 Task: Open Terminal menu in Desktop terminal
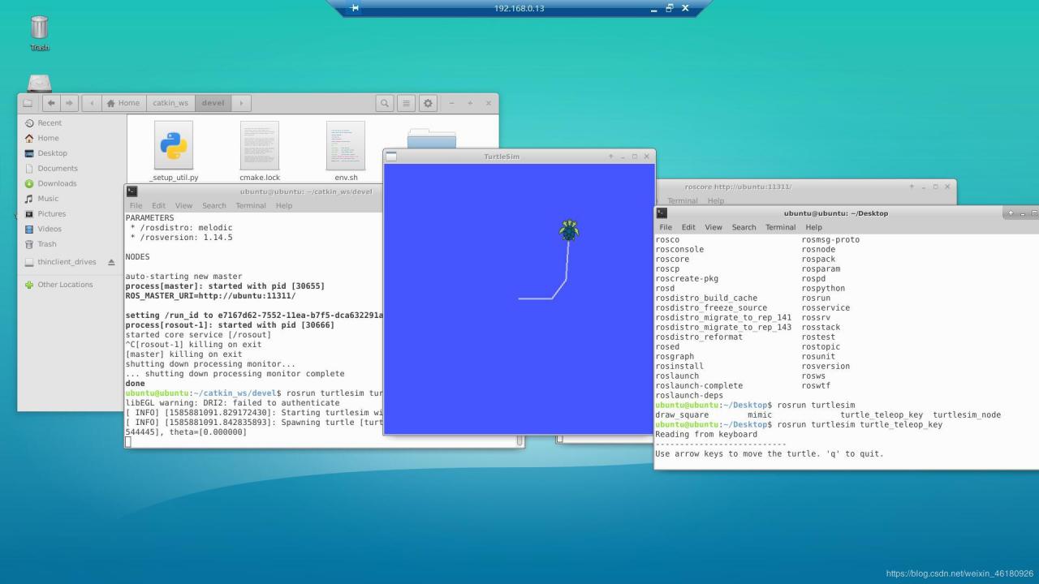coord(780,227)
